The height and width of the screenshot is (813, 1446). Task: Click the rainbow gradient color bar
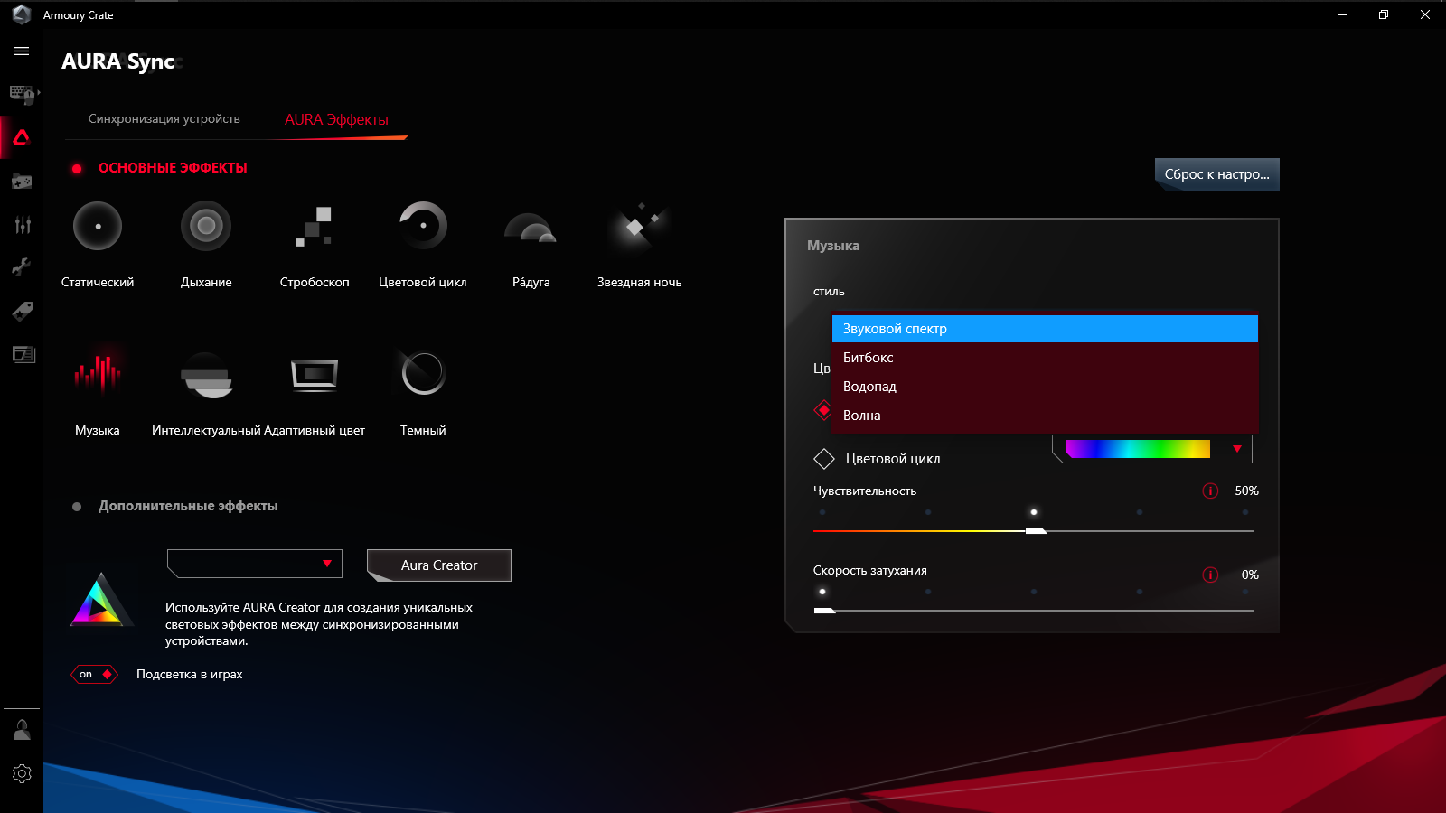click(1138, 449)
